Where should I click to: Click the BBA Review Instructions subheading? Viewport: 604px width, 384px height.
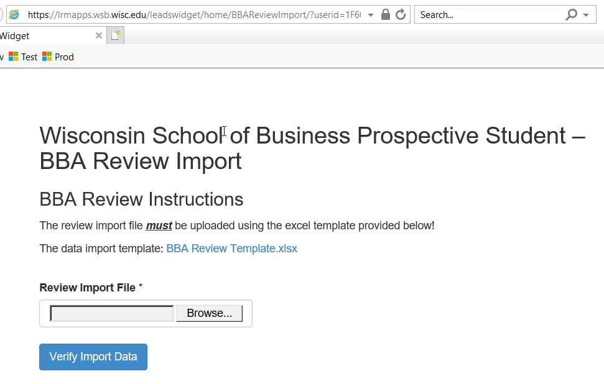click(x=141, y=199)
